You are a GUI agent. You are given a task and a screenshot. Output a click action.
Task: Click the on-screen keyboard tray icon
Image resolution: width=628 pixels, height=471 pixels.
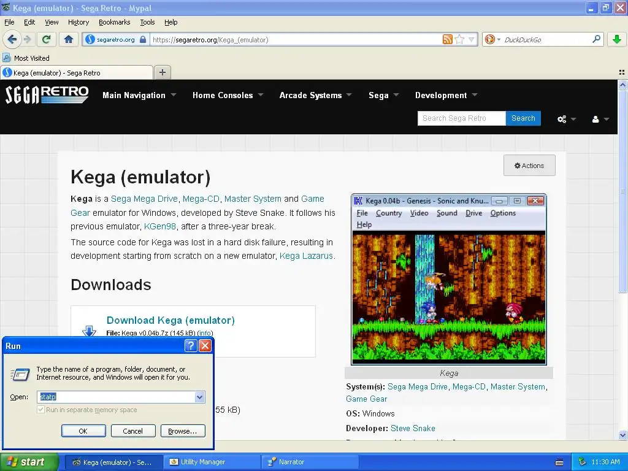[559, 462]
